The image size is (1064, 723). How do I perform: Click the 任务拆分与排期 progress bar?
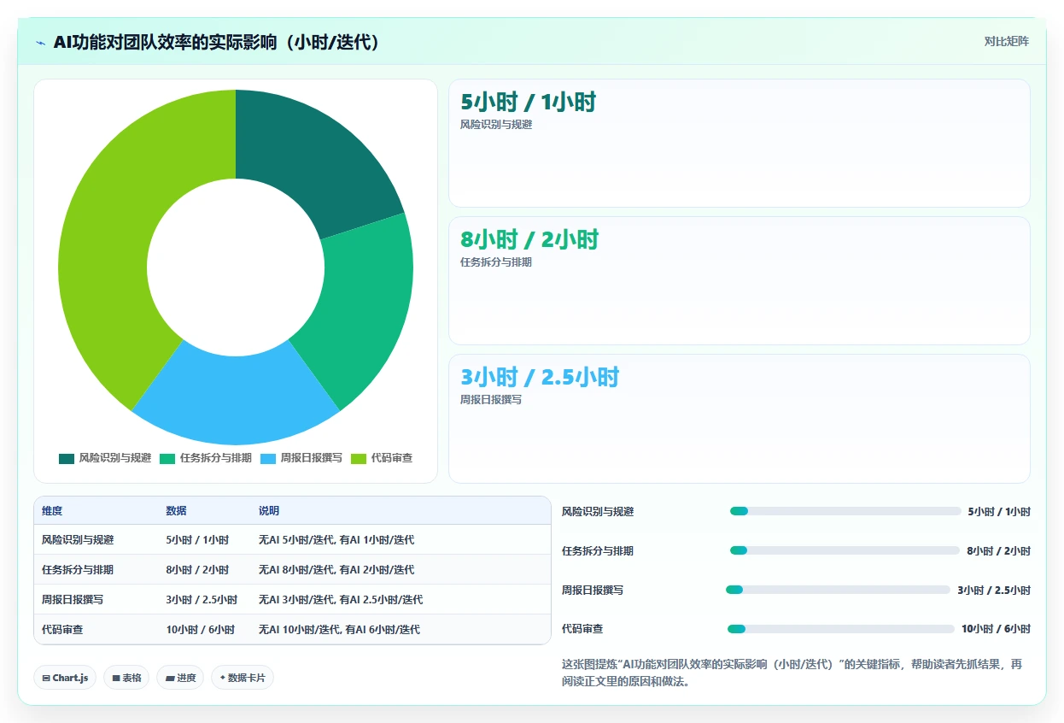coord(845,550)
